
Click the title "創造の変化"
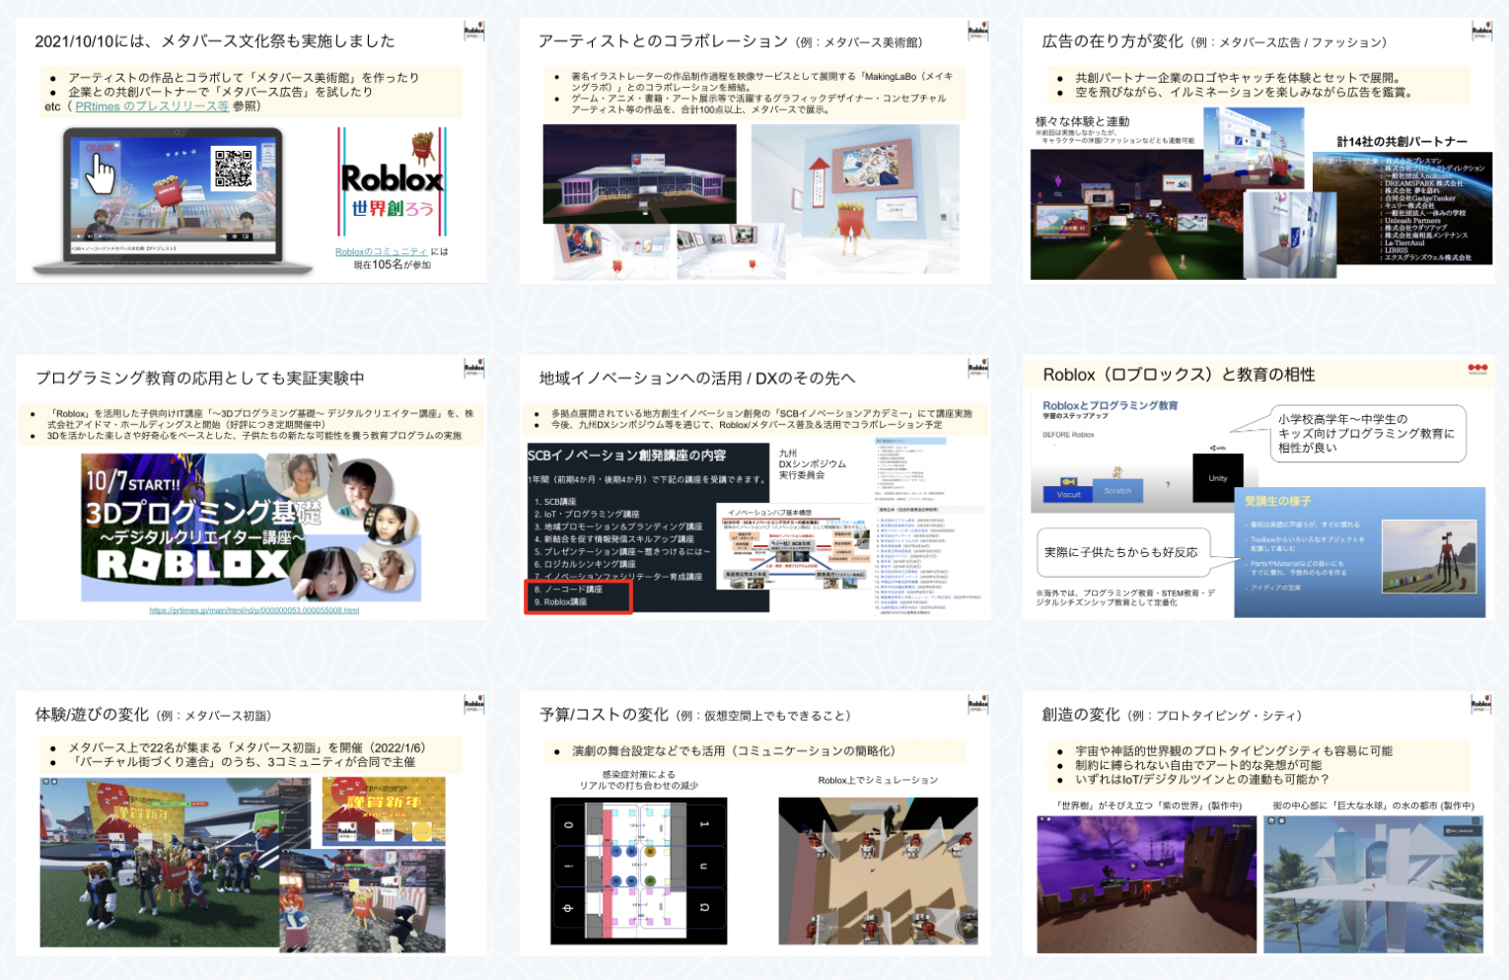[x=1081, y=715]
